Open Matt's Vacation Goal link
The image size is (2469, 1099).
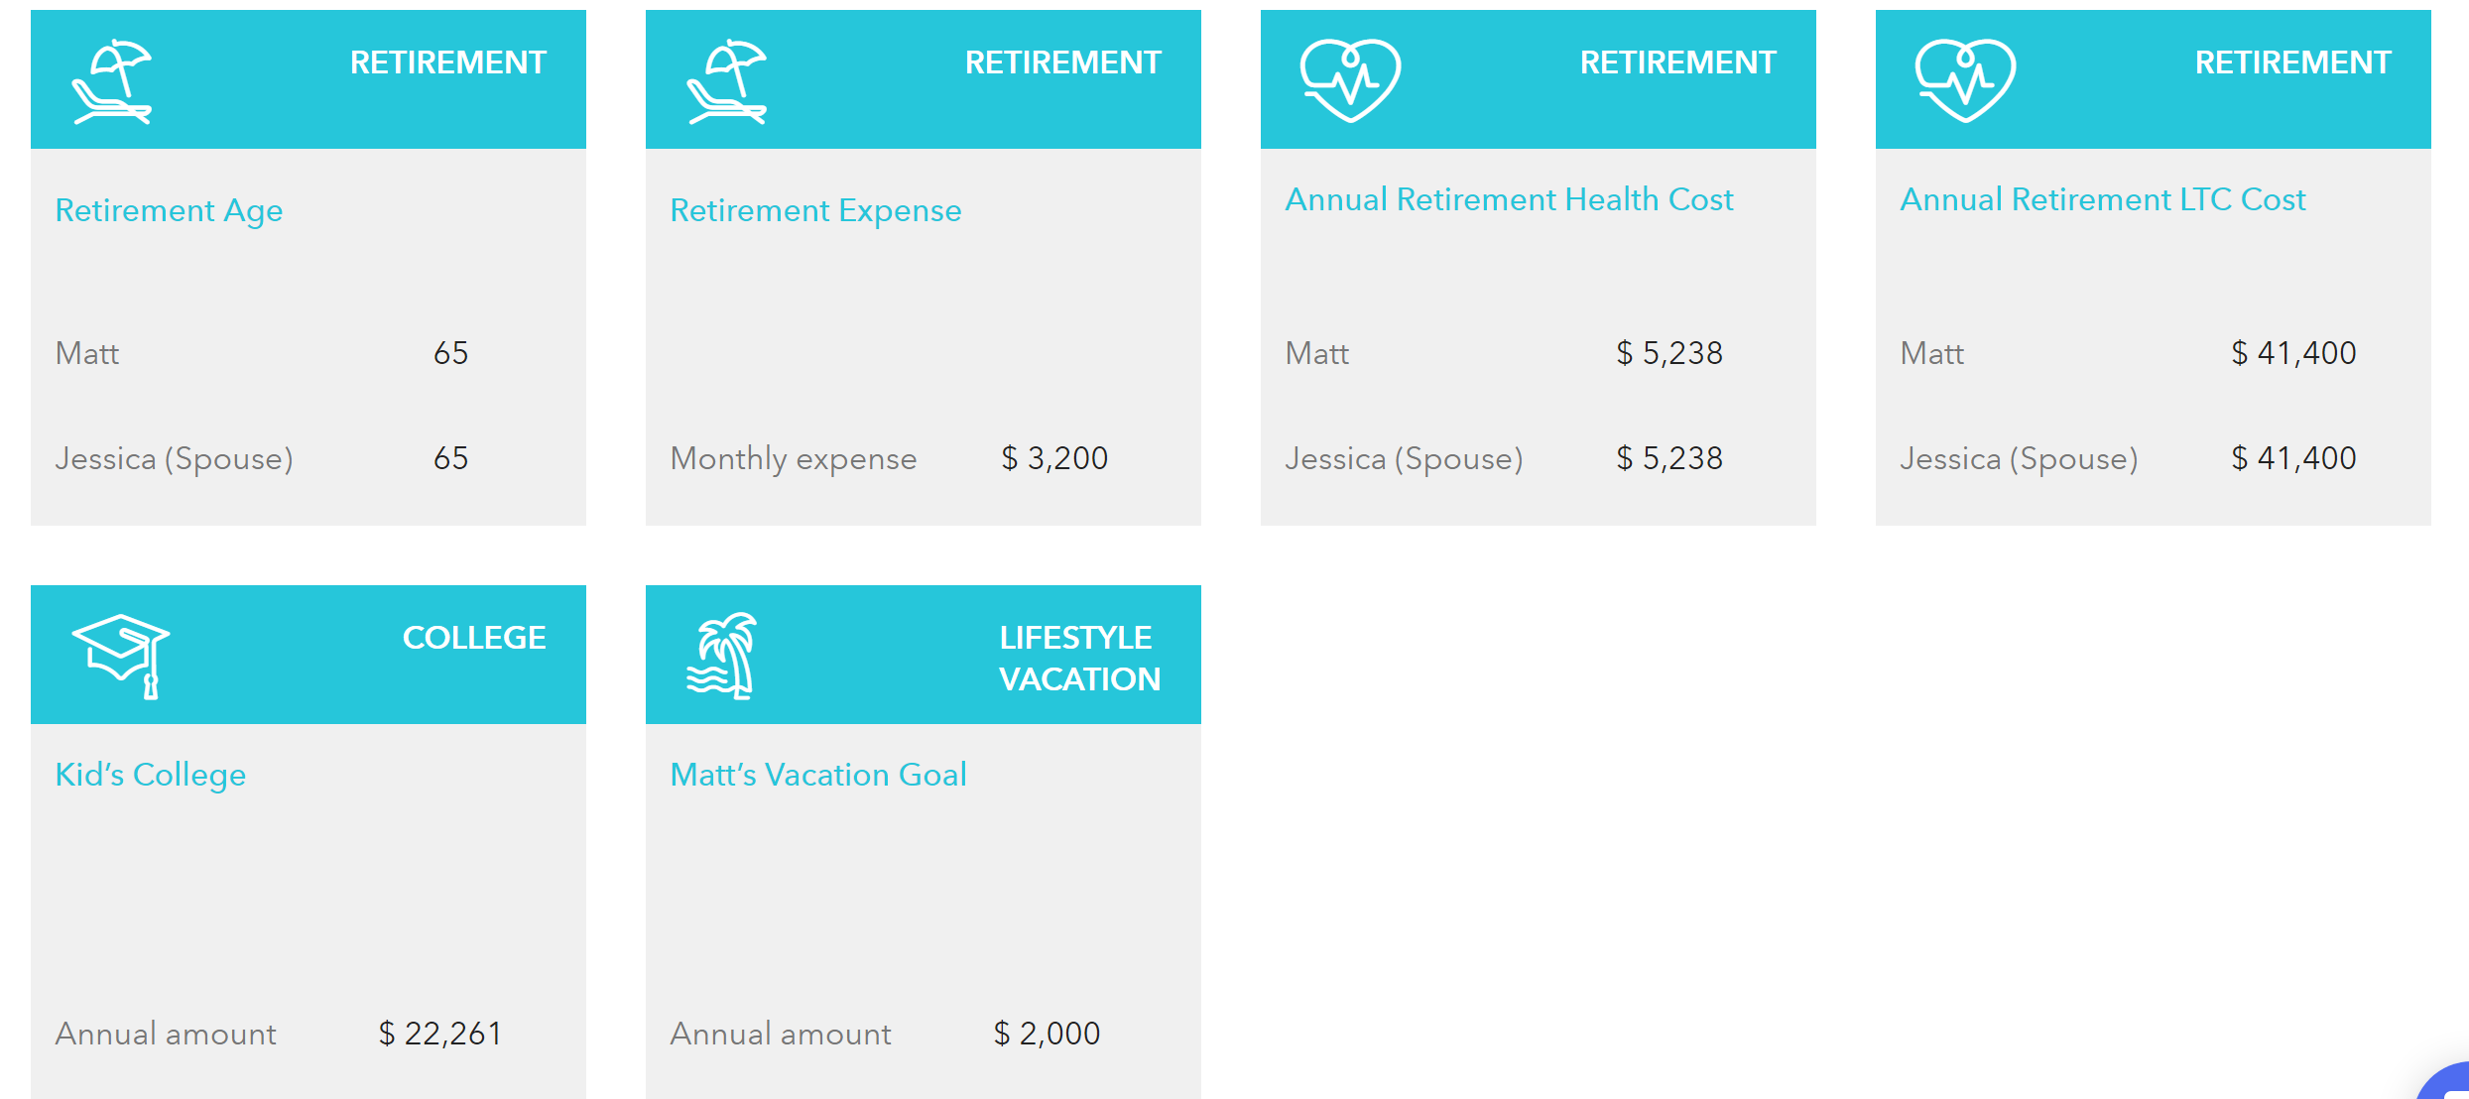pyautogui.click(x=818, y=775)
